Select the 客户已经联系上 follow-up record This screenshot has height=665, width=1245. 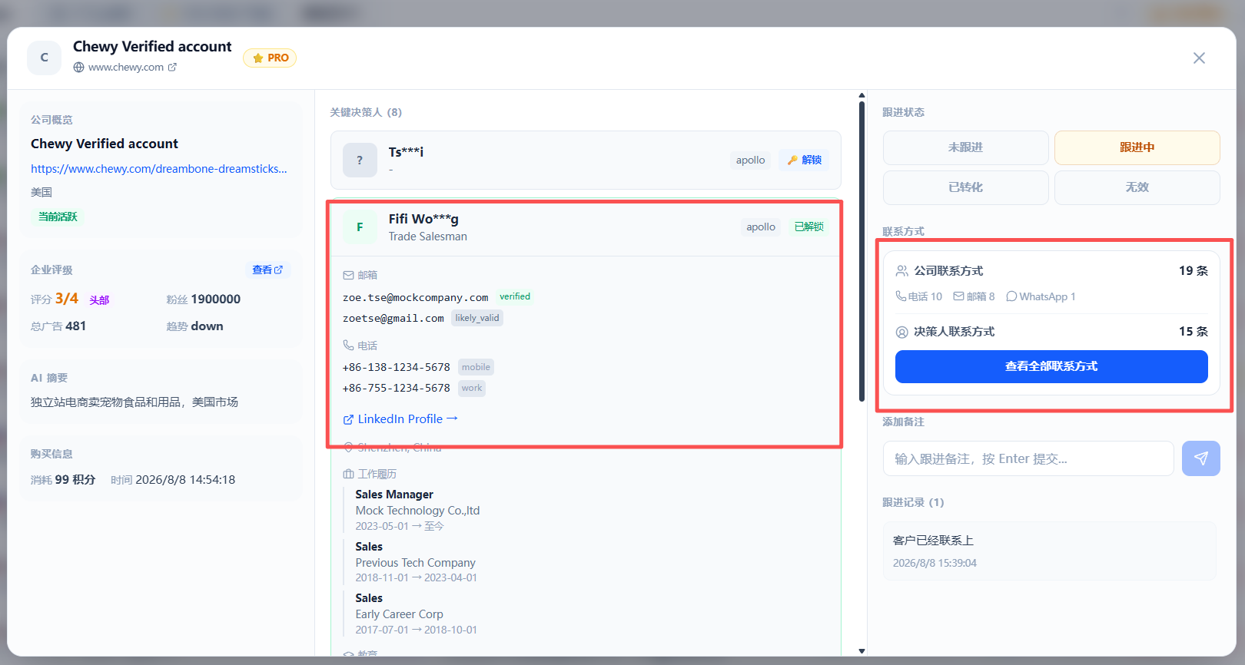coord(1050,551)
